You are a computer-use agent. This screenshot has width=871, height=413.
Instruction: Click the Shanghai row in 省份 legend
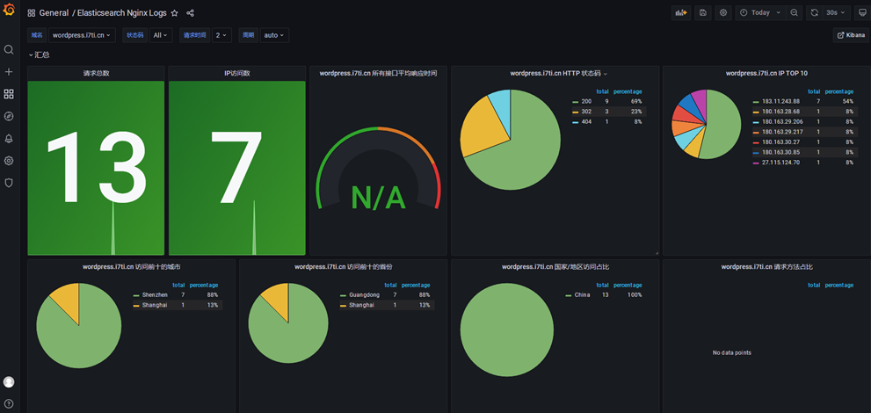(387, 305)
